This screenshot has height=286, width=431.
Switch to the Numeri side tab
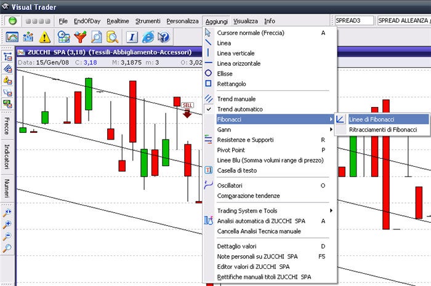pyautogui.click(x=7, y=188)
